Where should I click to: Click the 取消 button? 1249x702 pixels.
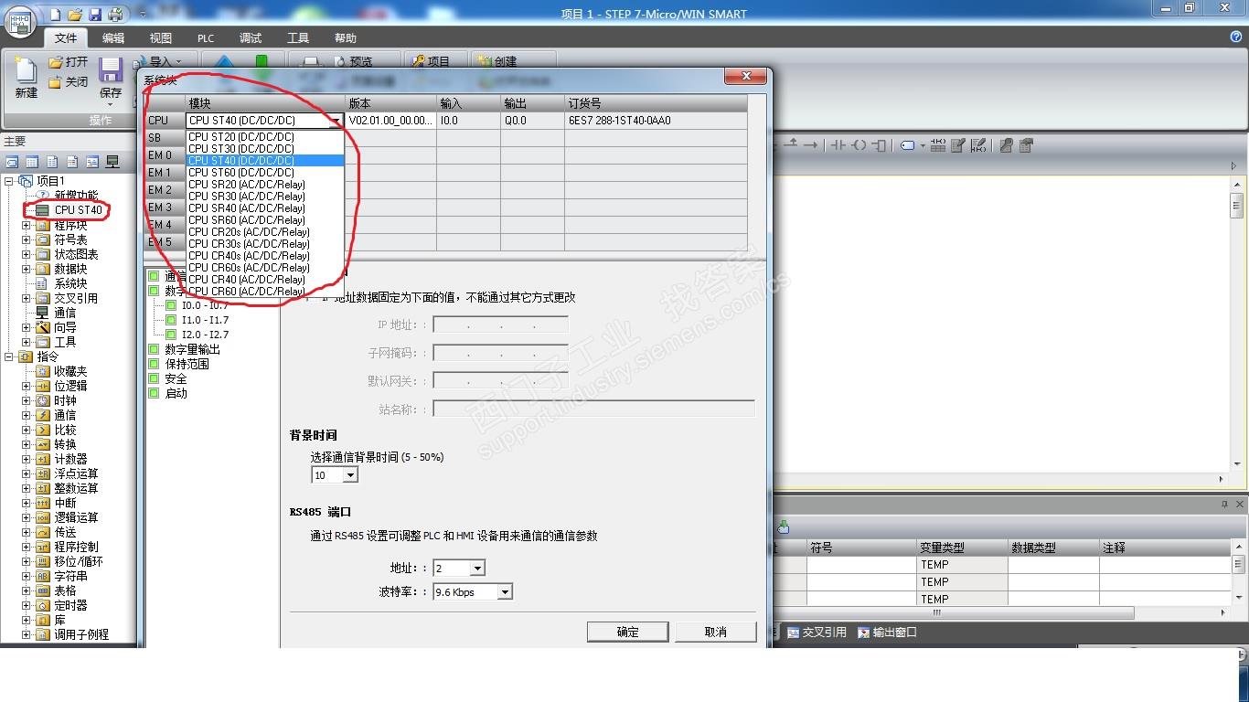point(716,632)
